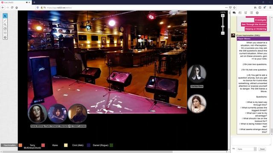Select the arrow Select tool
The height and width of the screenshot is (153, 273).
5,16
